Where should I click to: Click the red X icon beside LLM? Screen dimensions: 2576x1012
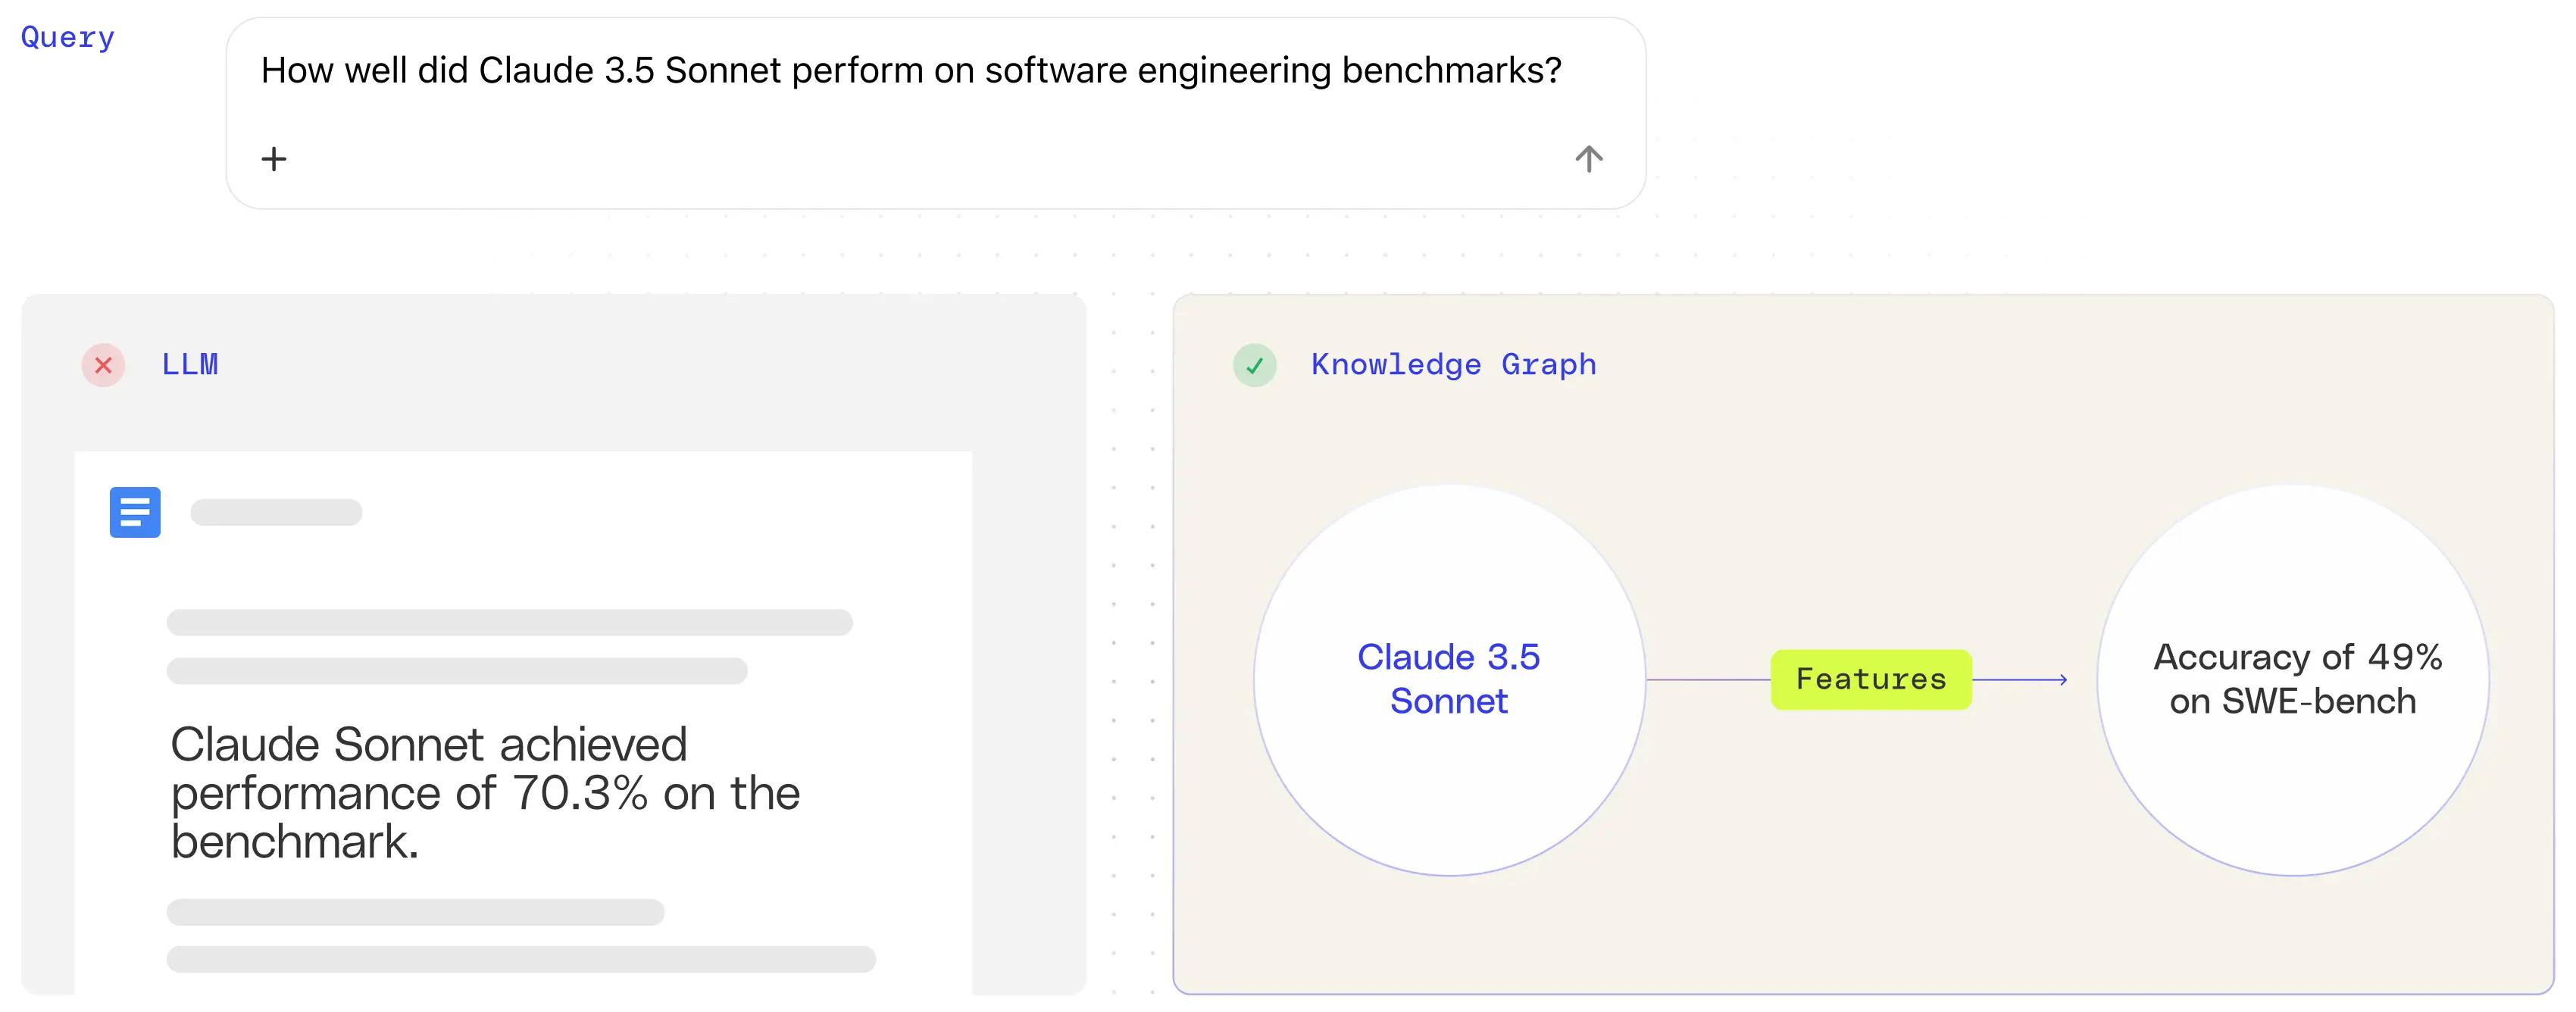point(103,366)
